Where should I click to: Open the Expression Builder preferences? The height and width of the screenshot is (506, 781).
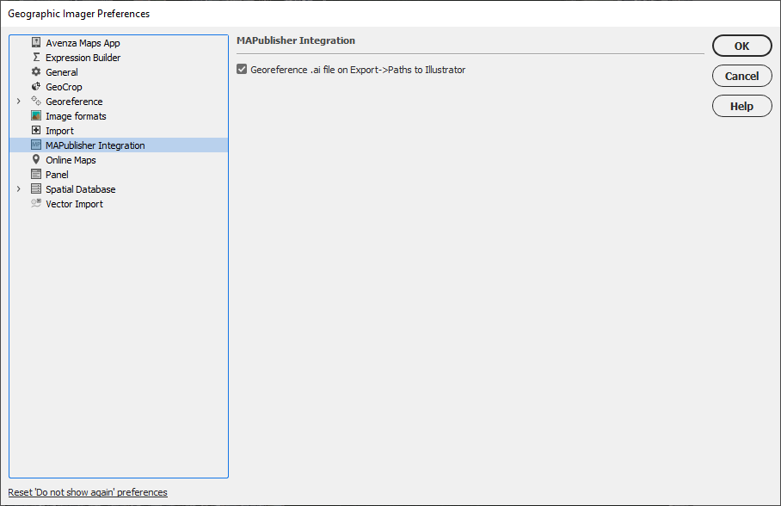tap(83, 58)
